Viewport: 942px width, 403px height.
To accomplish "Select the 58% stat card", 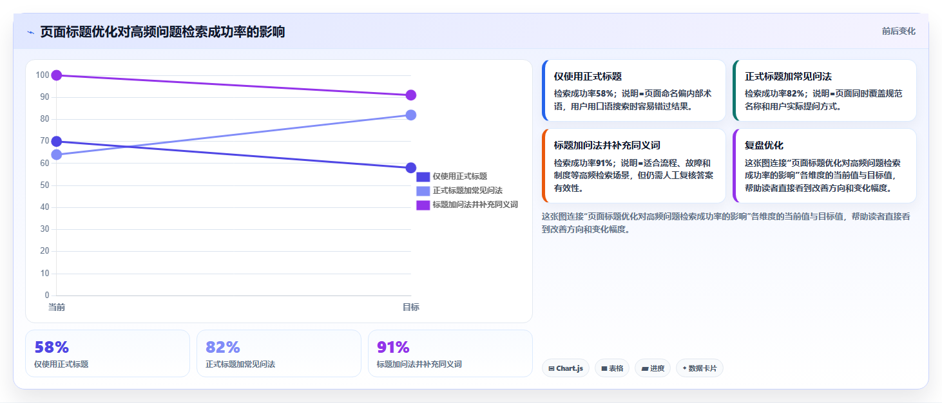I will pos(108,353).
